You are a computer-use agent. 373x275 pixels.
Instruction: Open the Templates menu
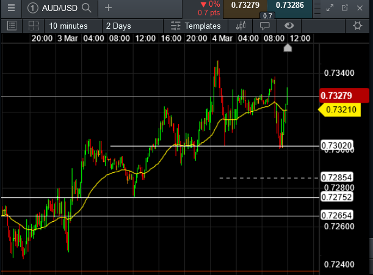click(195, 26)
